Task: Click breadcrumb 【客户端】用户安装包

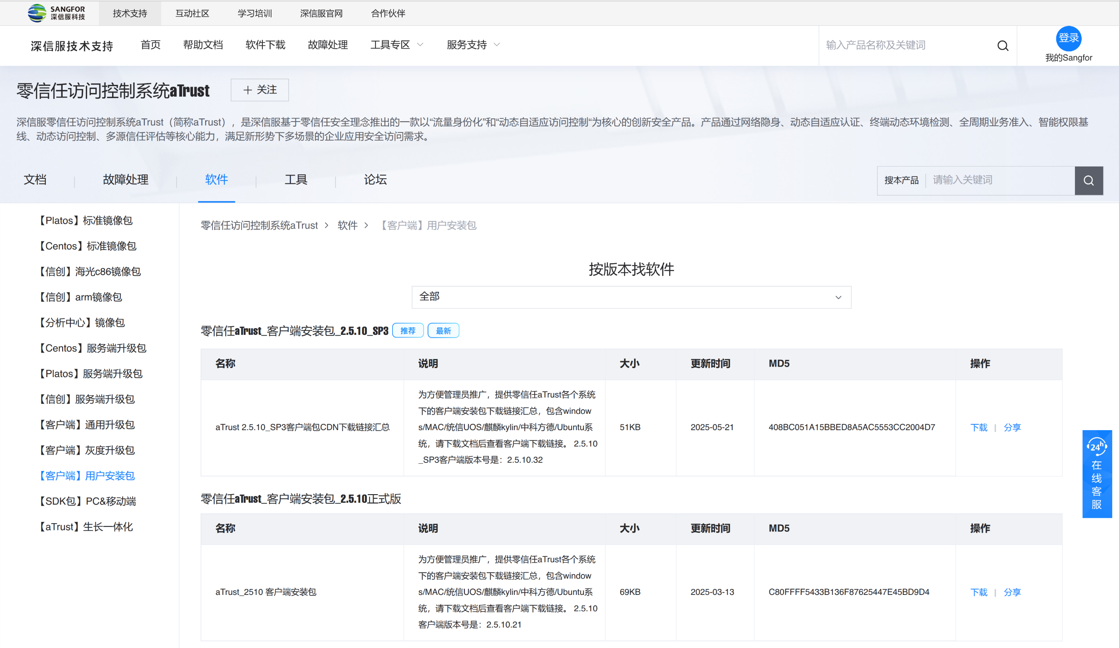Action: click(427, 226)
